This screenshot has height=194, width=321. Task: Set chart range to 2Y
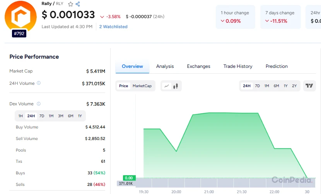point(294,86)
